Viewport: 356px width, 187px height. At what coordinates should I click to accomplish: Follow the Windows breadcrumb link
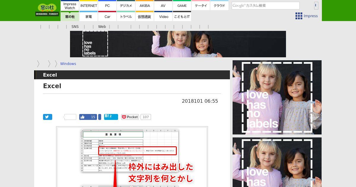[68, 64]
